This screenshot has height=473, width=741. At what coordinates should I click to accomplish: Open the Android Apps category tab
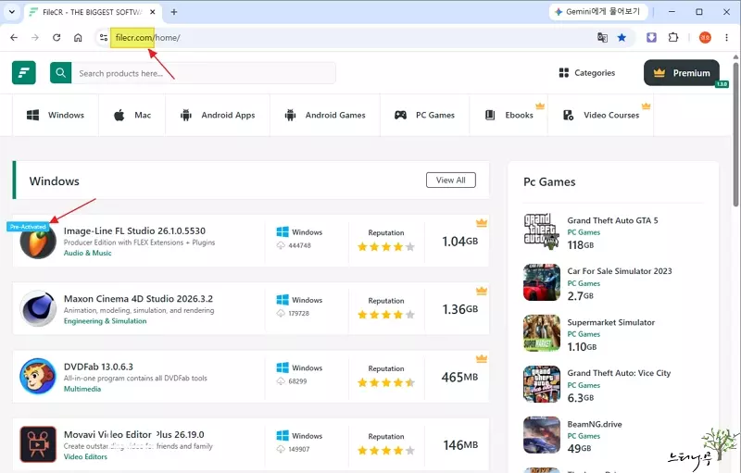218,115
